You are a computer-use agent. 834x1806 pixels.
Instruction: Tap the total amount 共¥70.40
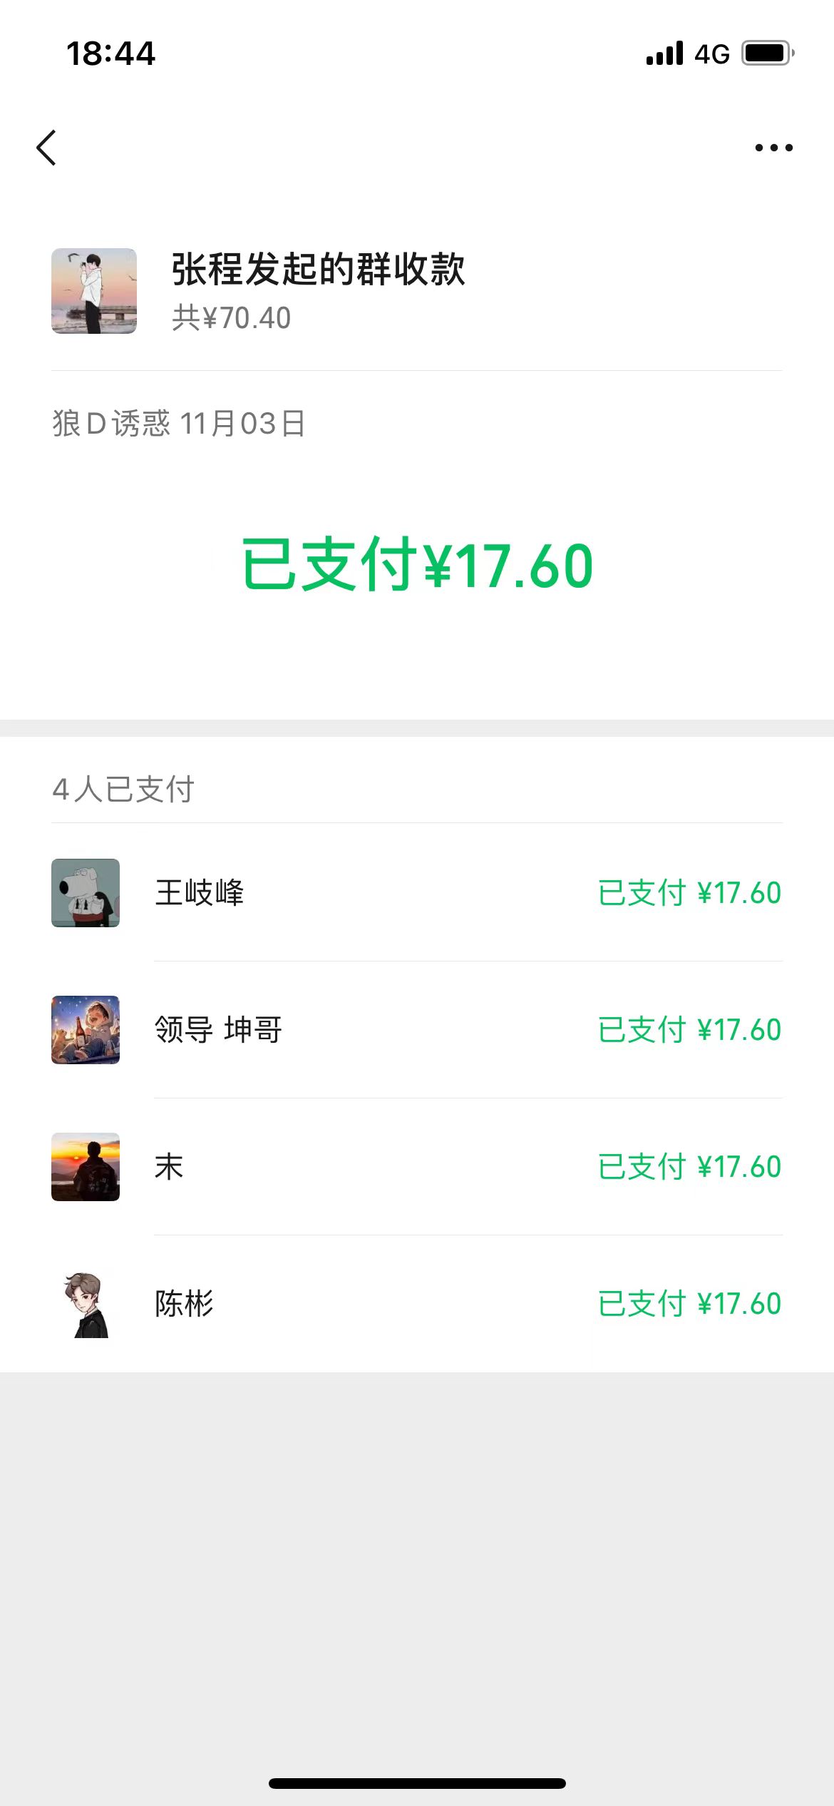[232, 318]
